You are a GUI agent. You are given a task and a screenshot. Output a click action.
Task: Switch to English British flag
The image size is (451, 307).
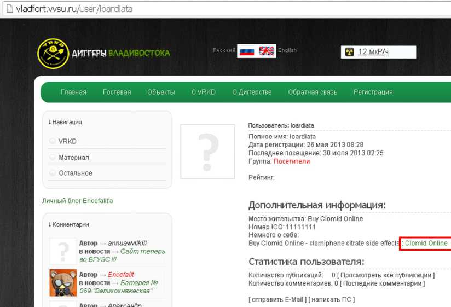tap(267, 51)
